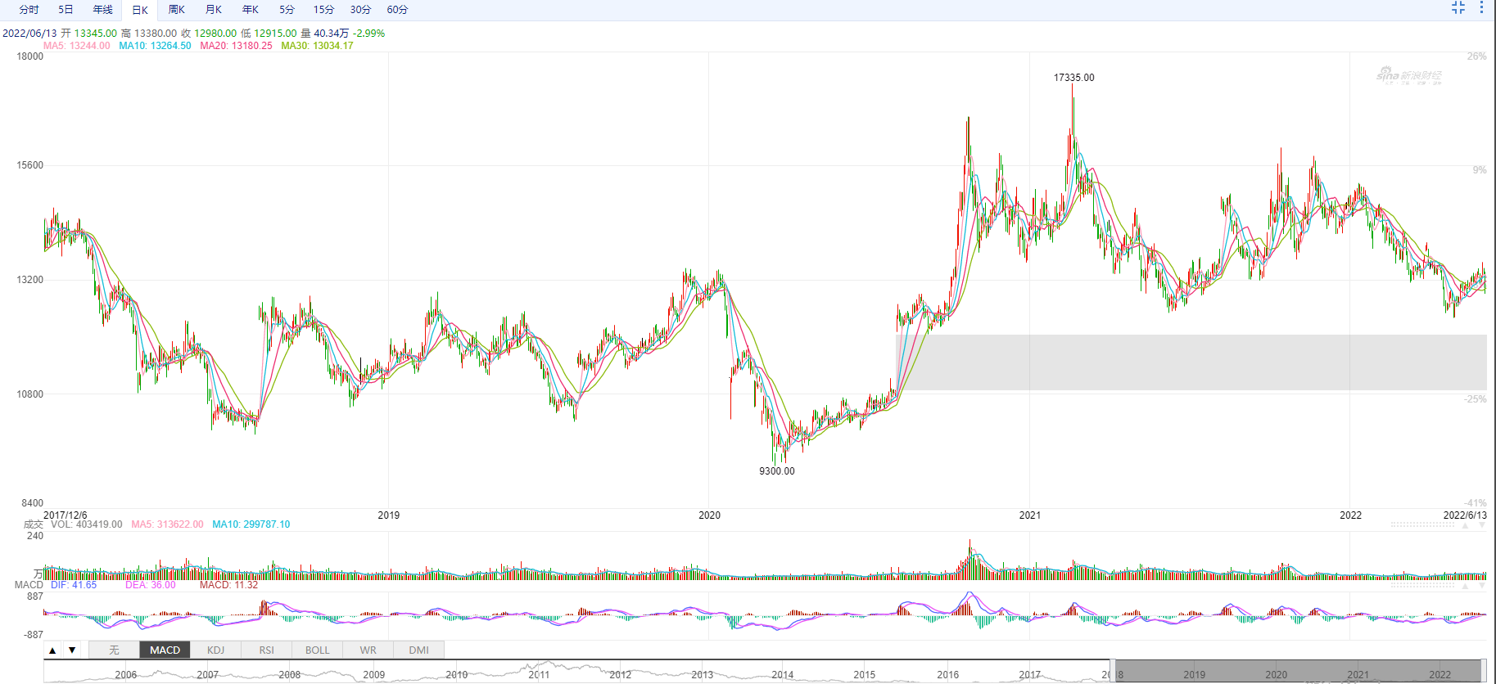Screen dimensions: 1496x684
Task: Select the 月K monthly chart tab
Action: coord(213,10)
